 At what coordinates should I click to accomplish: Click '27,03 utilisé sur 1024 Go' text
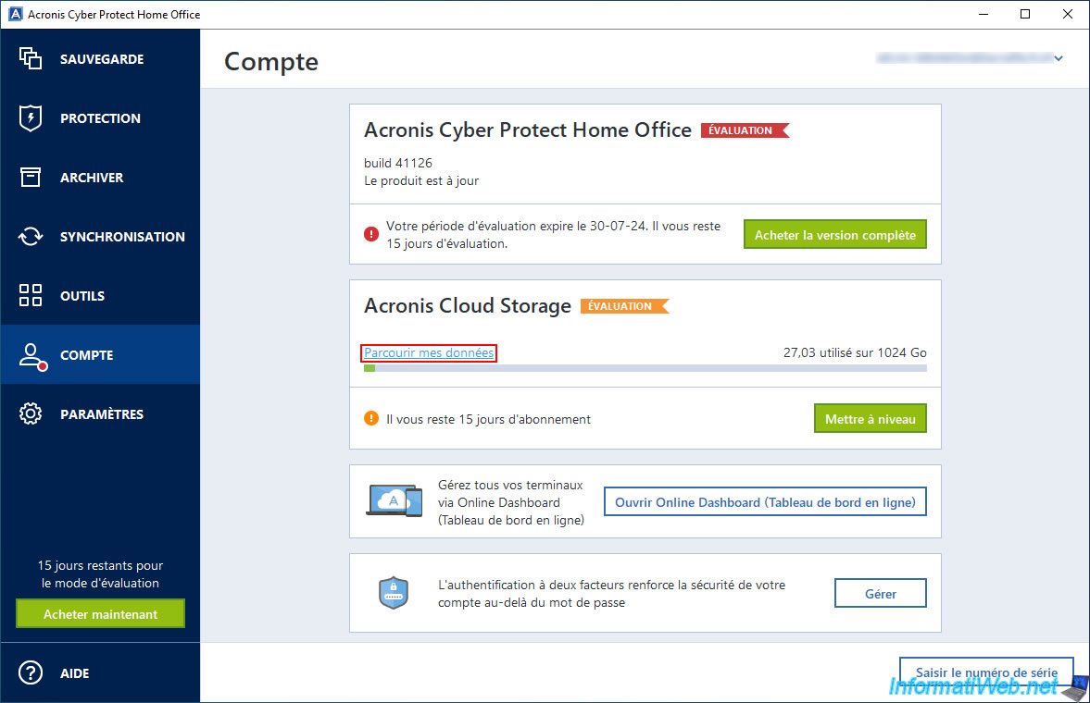[x=855, y=352]
